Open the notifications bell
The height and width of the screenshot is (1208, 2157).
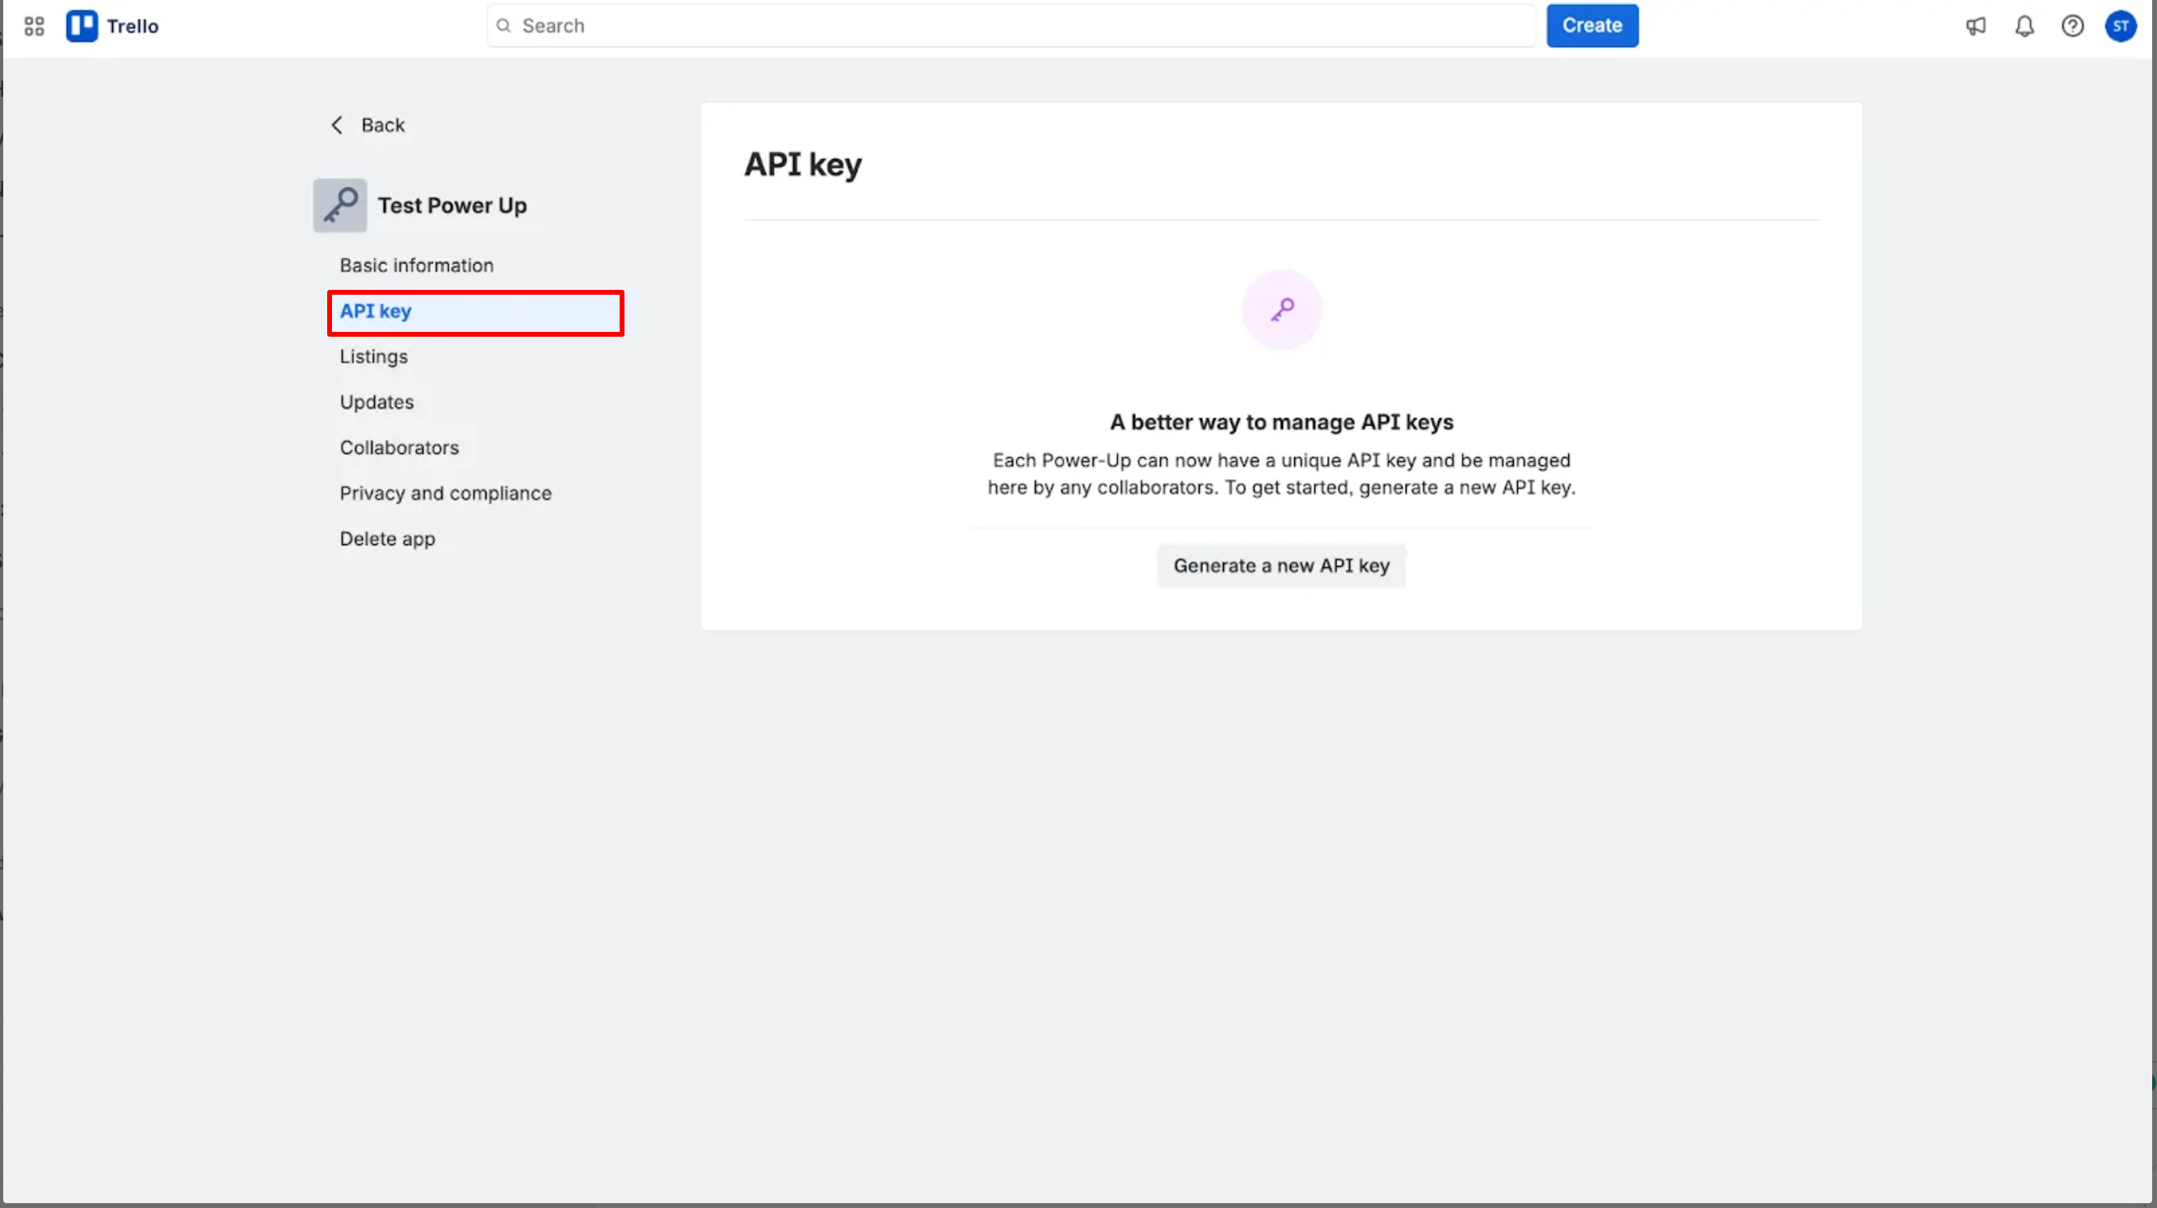[2025, 26]
